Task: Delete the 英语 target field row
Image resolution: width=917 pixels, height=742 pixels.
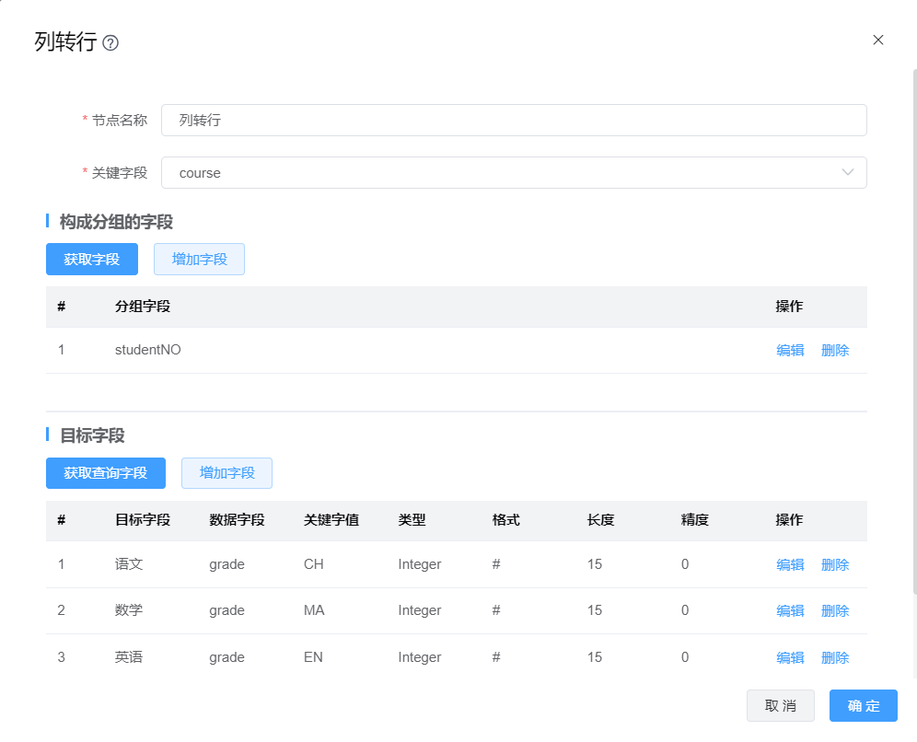Action: 834,658
